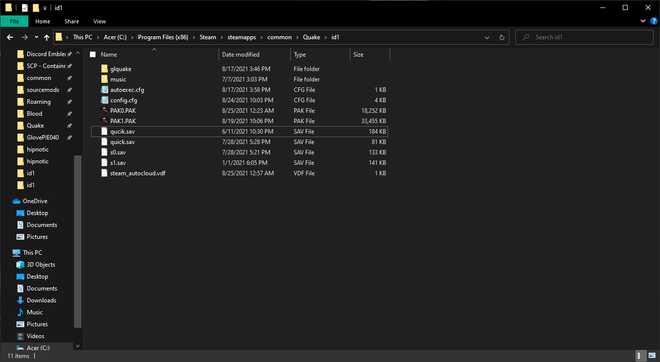660x362 pixels.
Task: Select the PAK0.PAK file icon
Action: click(104, 111)
